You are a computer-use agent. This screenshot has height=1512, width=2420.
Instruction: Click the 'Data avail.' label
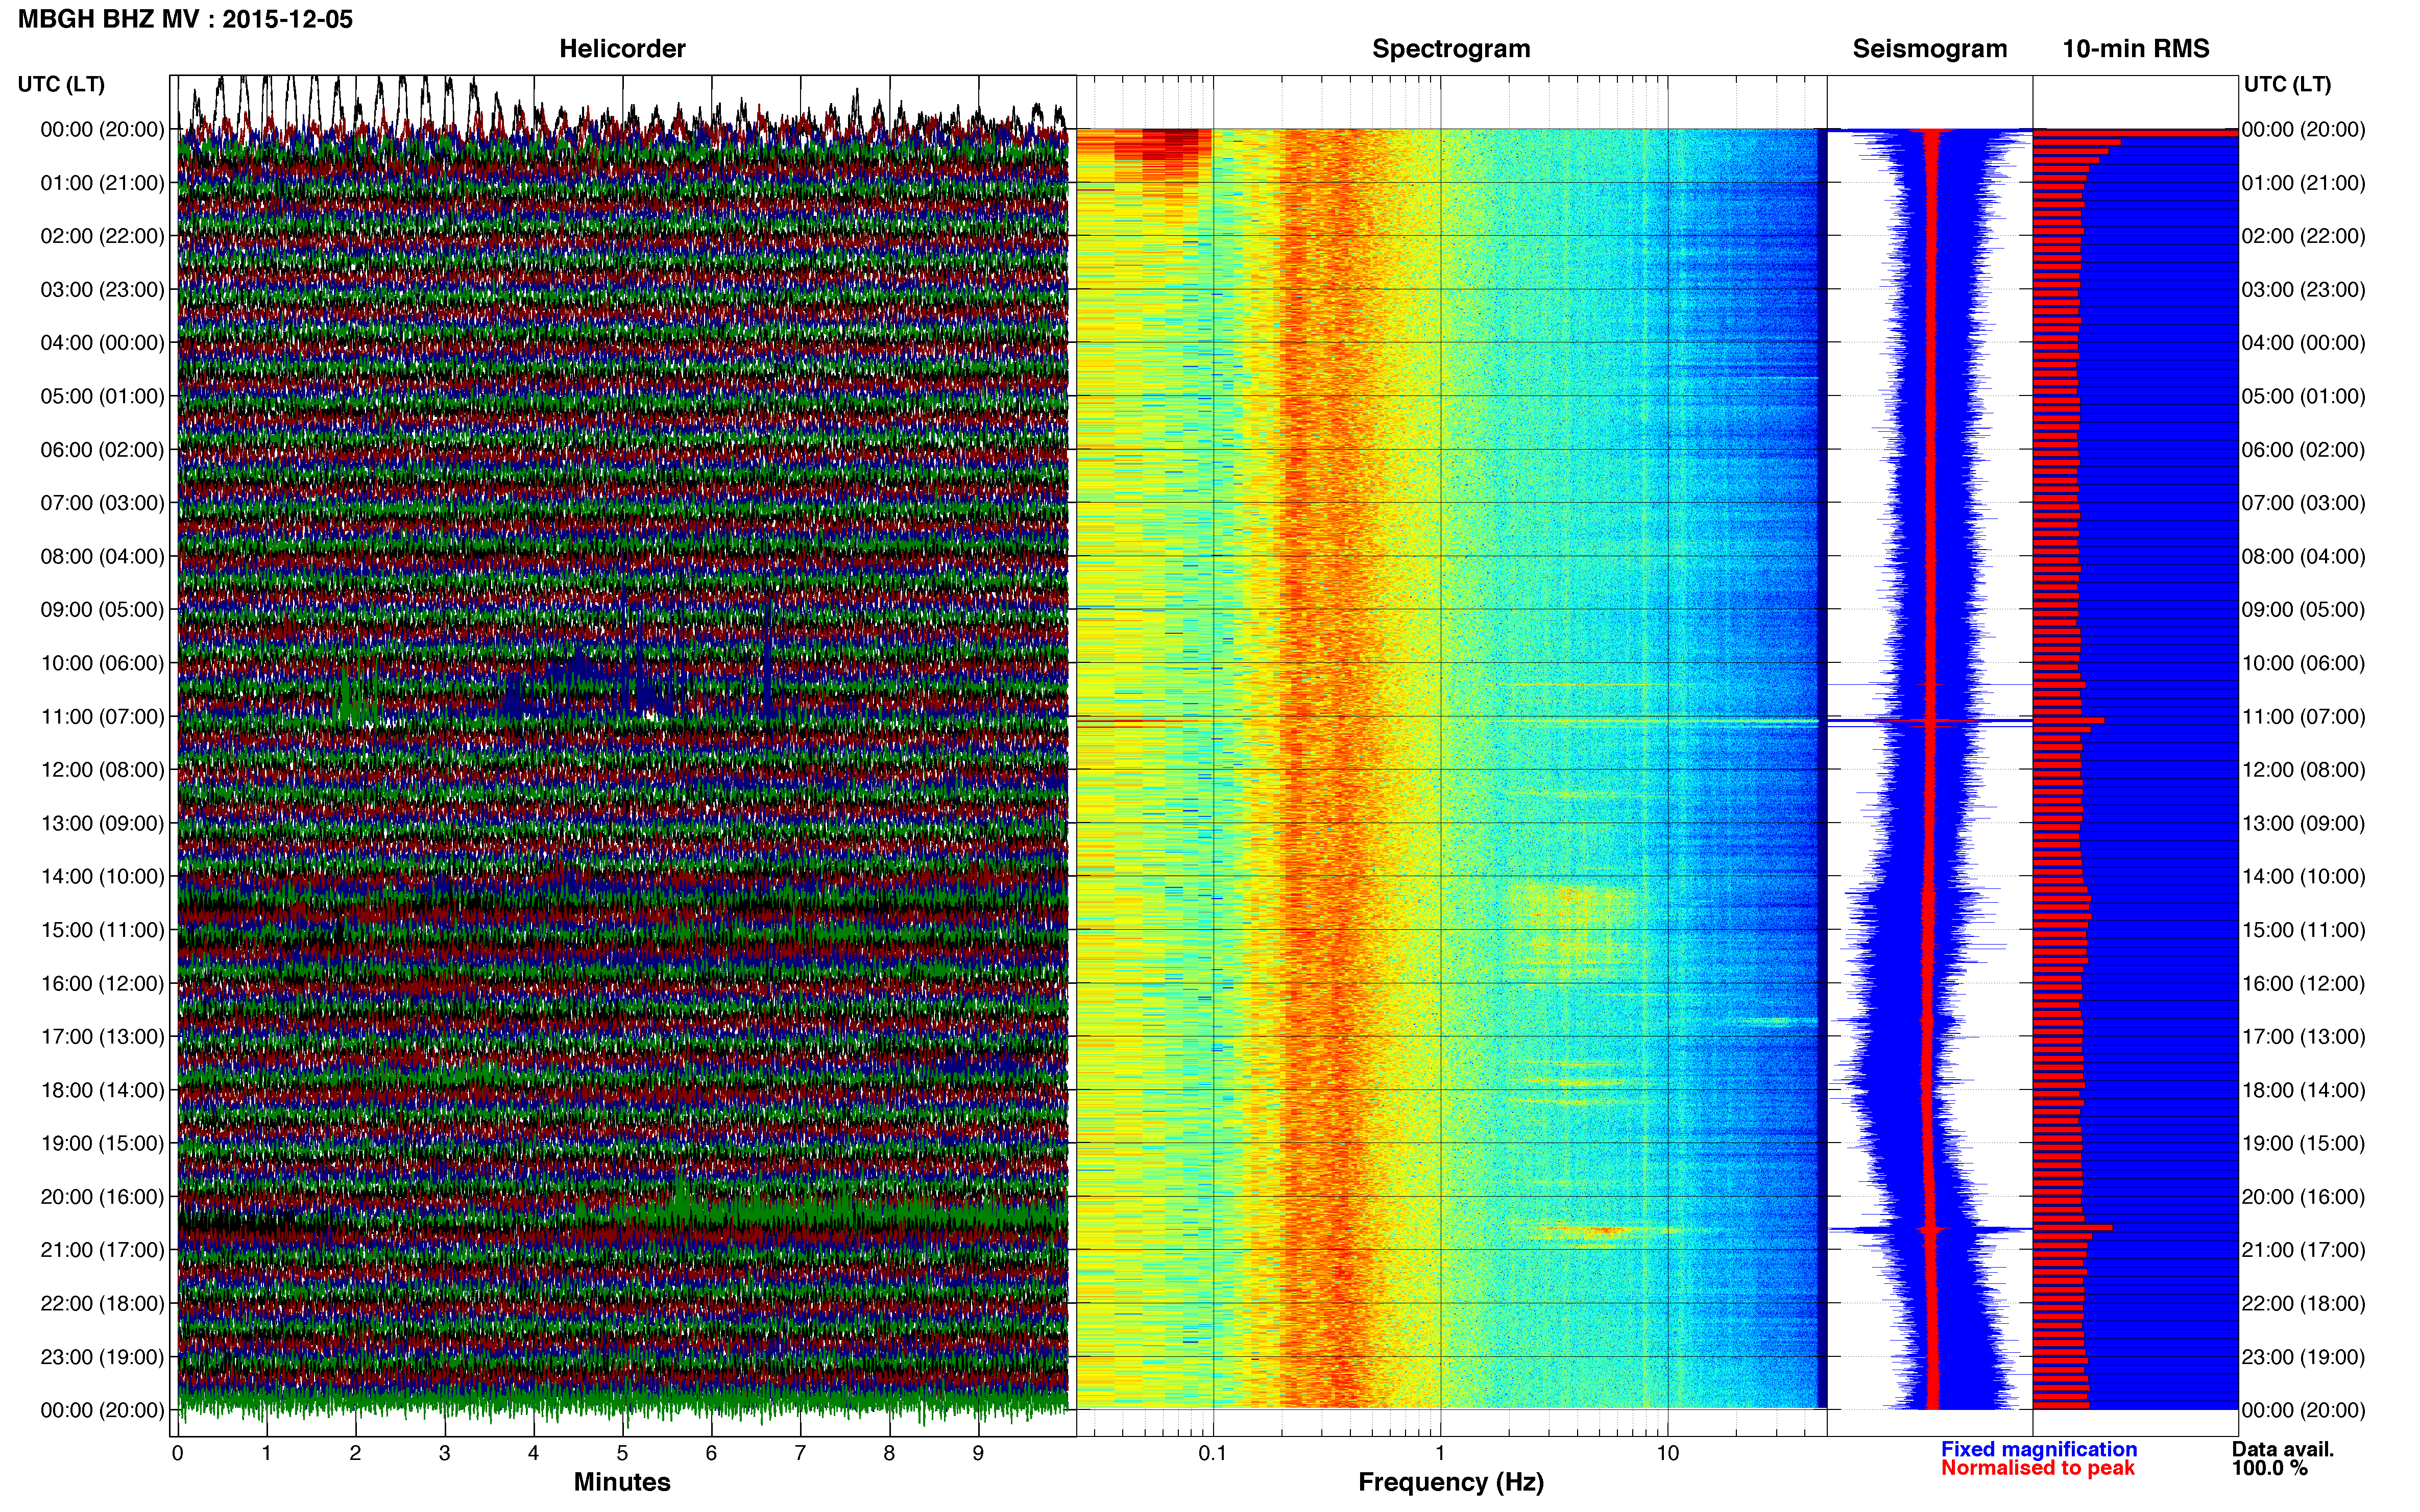click(x=2283, y=1449)
